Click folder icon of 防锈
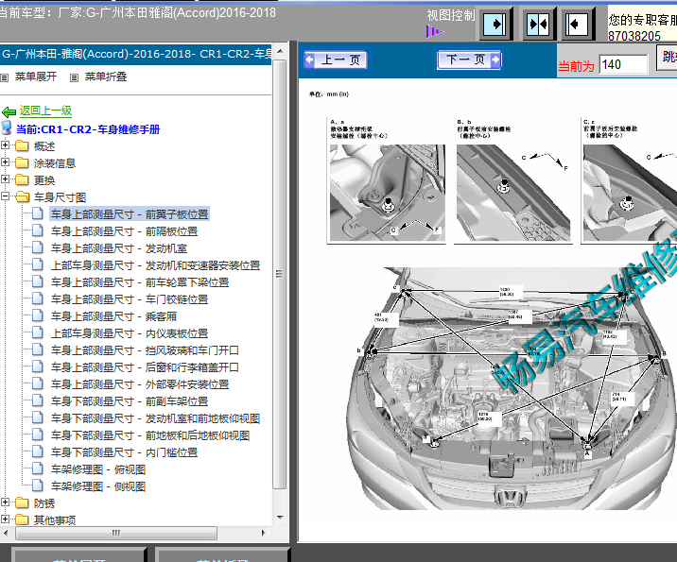This screenshot has height=562, width=677. point(22,502)
